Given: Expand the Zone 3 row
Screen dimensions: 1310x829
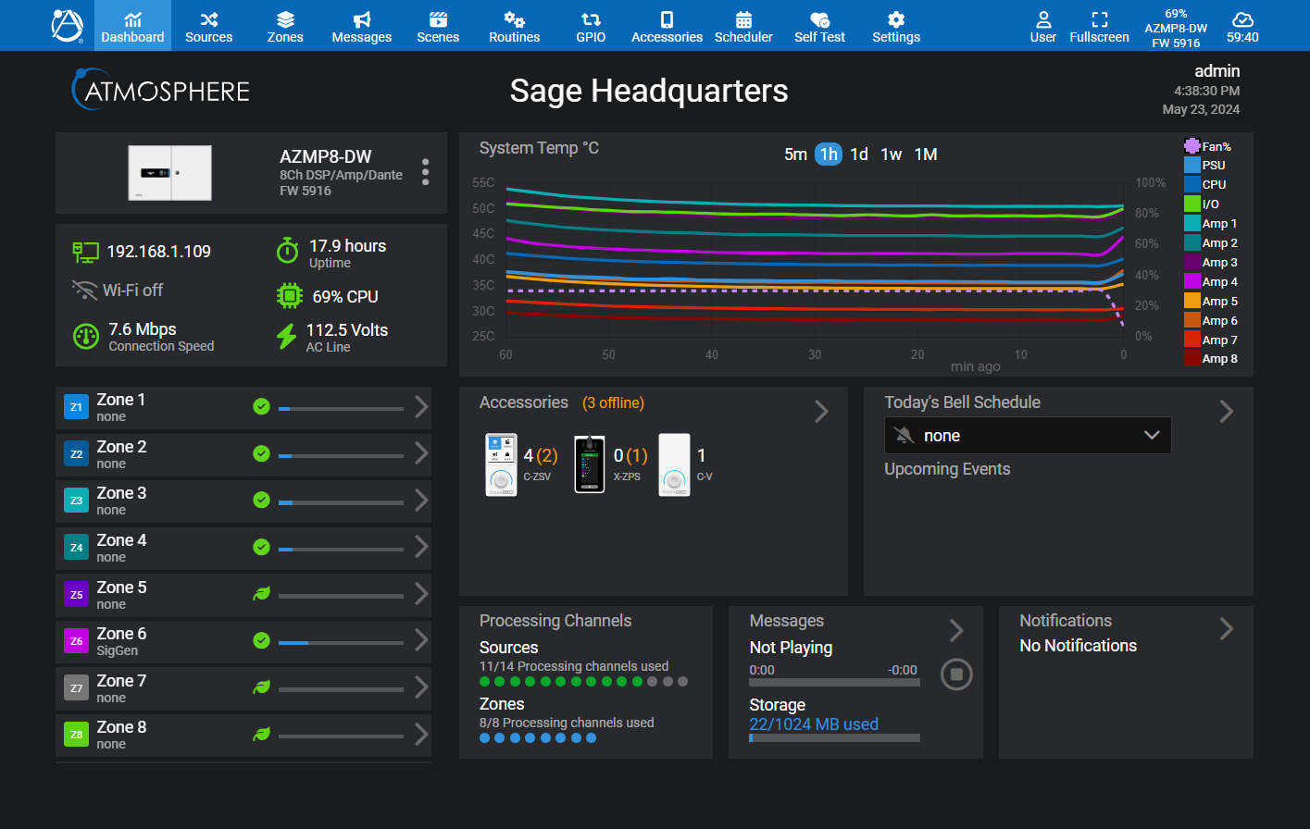Looking at the screenshot, I should point(421,501).
